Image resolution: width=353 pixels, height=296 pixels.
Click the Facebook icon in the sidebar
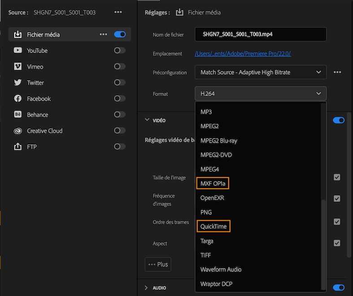[x=18, y=99]
